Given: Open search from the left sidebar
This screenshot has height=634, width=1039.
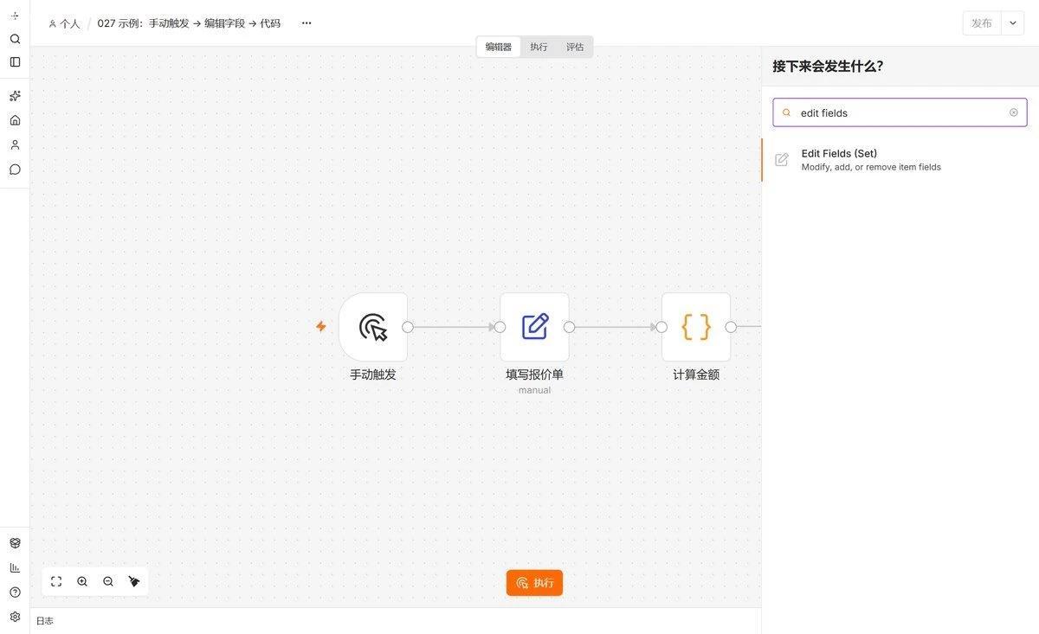Looking at the screenshot, I should (x=15, y=39).
